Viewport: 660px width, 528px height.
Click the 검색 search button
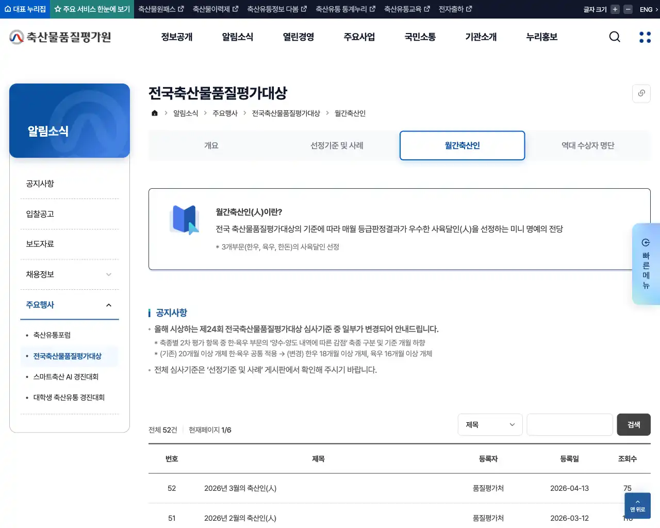[x=634, y=424]
